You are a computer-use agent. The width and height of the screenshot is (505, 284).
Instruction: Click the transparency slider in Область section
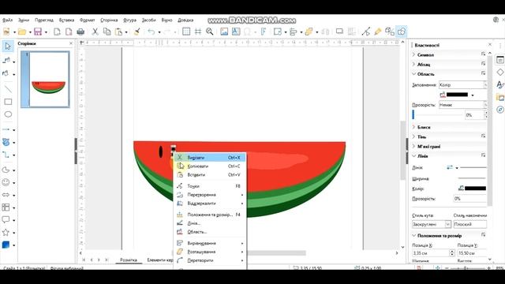pos(437,114)
